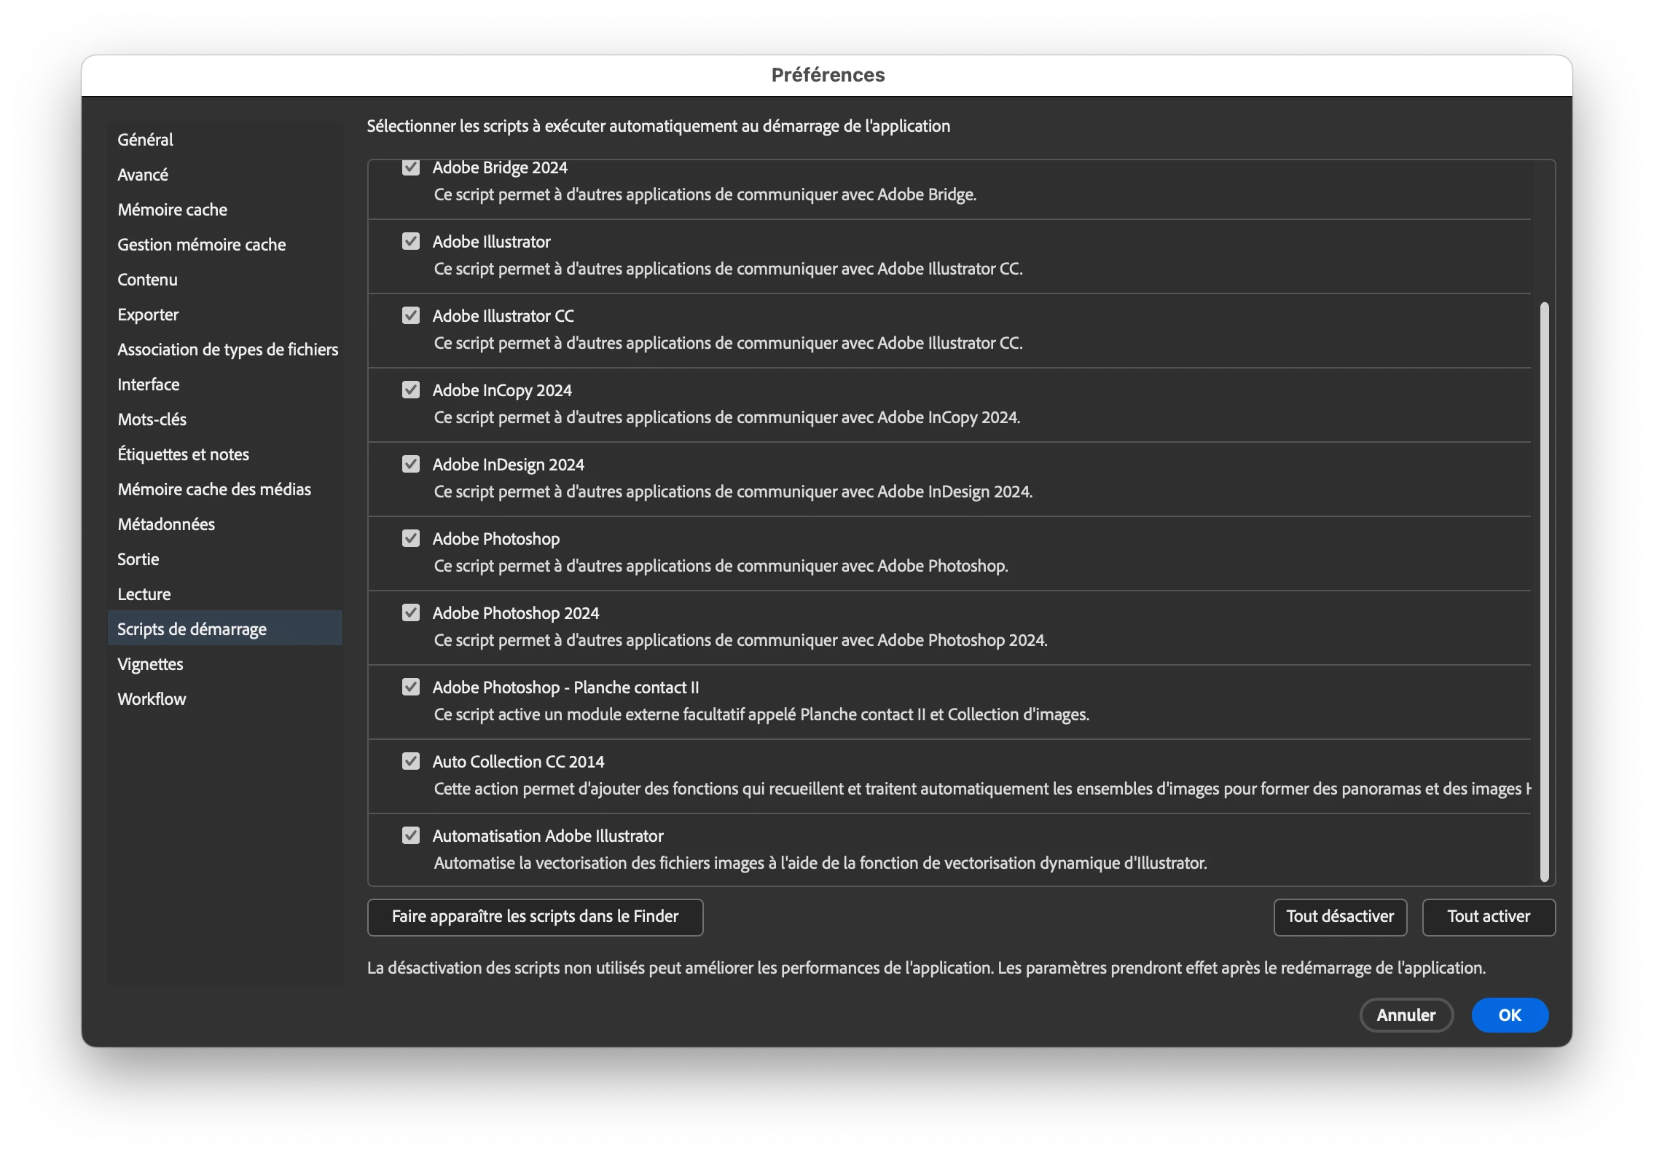The height and width of the screenshot is (1155, 1654).
Task: Toggle Automatisation Adobe Illustrator checkbox
Action: click(411, 835)
